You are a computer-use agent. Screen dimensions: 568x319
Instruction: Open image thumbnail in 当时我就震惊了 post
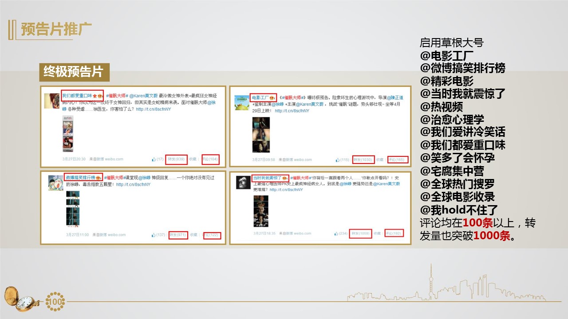point(260,211)
